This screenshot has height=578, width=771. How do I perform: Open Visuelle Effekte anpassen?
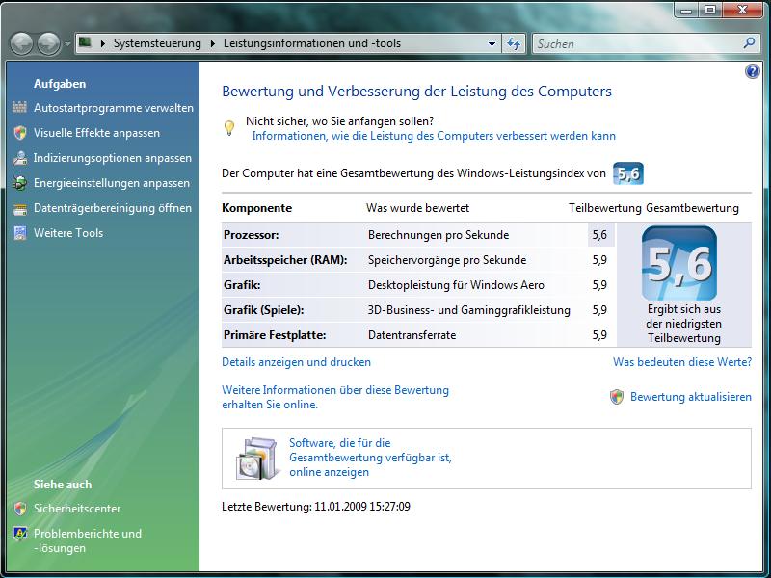click(x=97, y=133)
